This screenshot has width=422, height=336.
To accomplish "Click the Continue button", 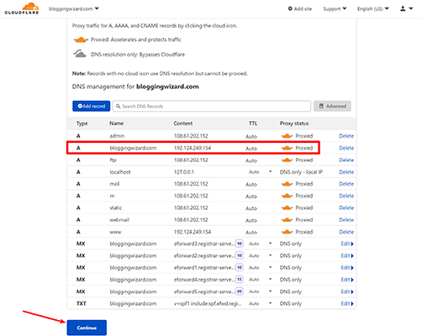I will click(87, 328).
